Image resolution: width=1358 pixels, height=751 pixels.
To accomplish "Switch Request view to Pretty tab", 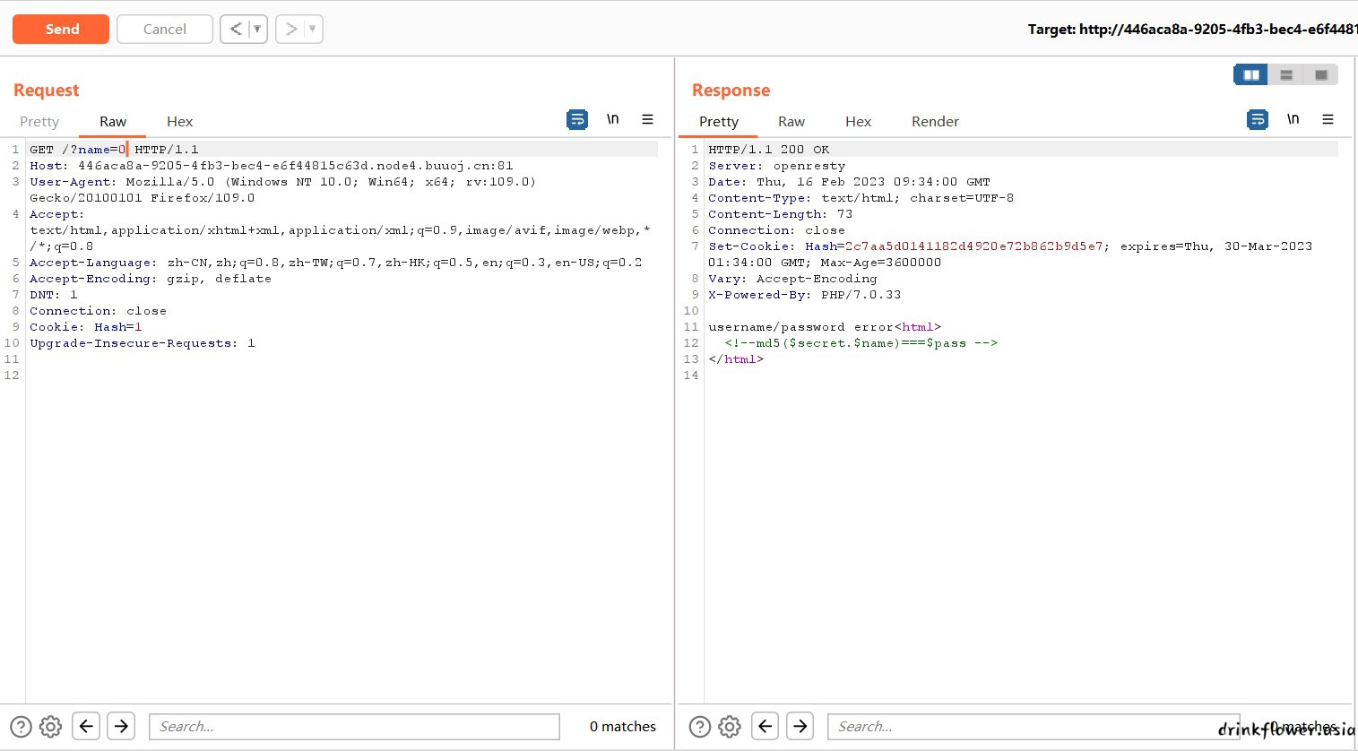I will click(39, 121).
